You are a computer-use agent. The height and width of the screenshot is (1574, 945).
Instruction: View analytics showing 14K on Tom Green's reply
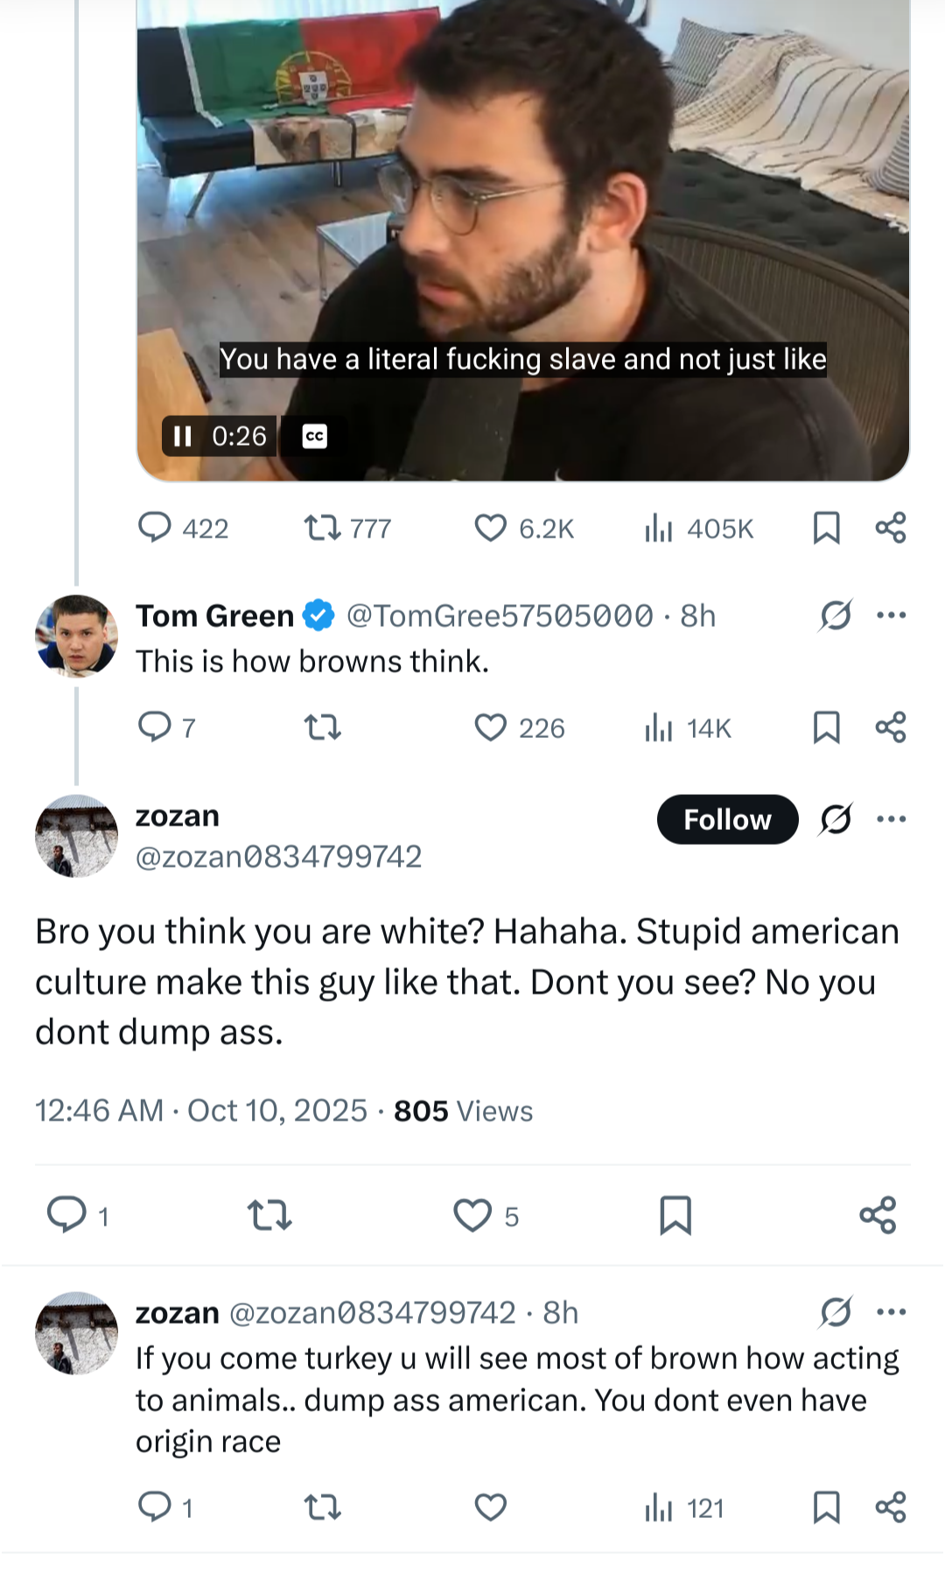688,727
